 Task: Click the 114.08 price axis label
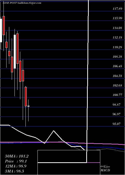[x=117, y=28]
